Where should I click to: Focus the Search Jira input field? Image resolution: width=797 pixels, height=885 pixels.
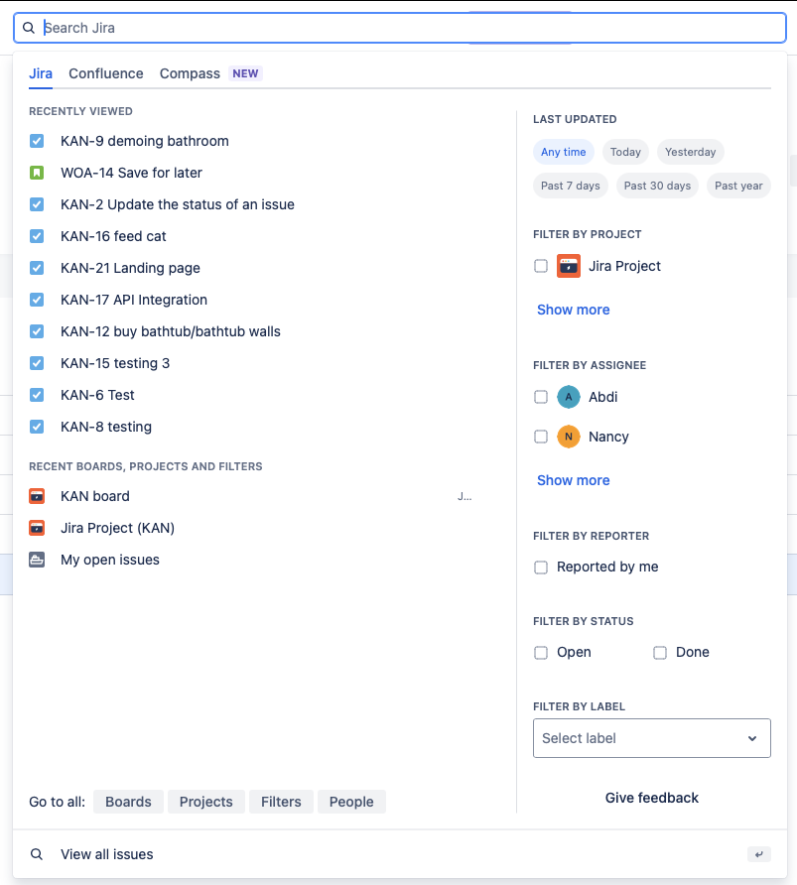coord(400,28)
